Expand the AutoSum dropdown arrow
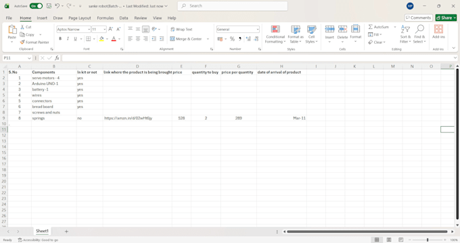Viewport: 460px width, 243px height. tap(395, 27)
